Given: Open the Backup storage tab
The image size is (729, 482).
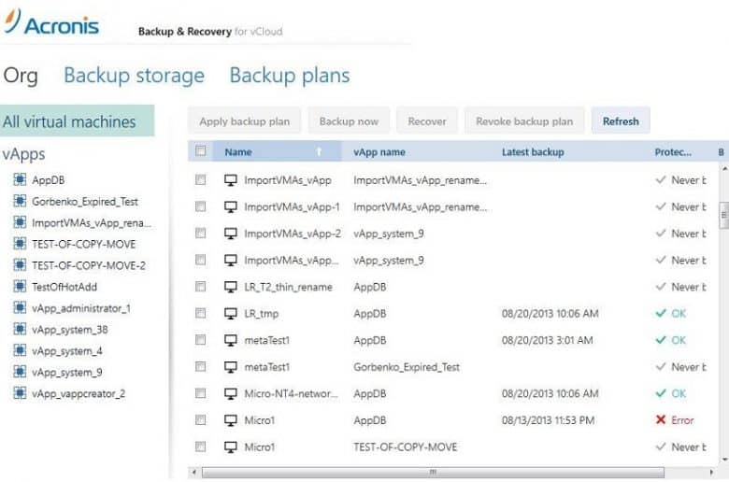Looking at the screenshot, I should point(134,76).
